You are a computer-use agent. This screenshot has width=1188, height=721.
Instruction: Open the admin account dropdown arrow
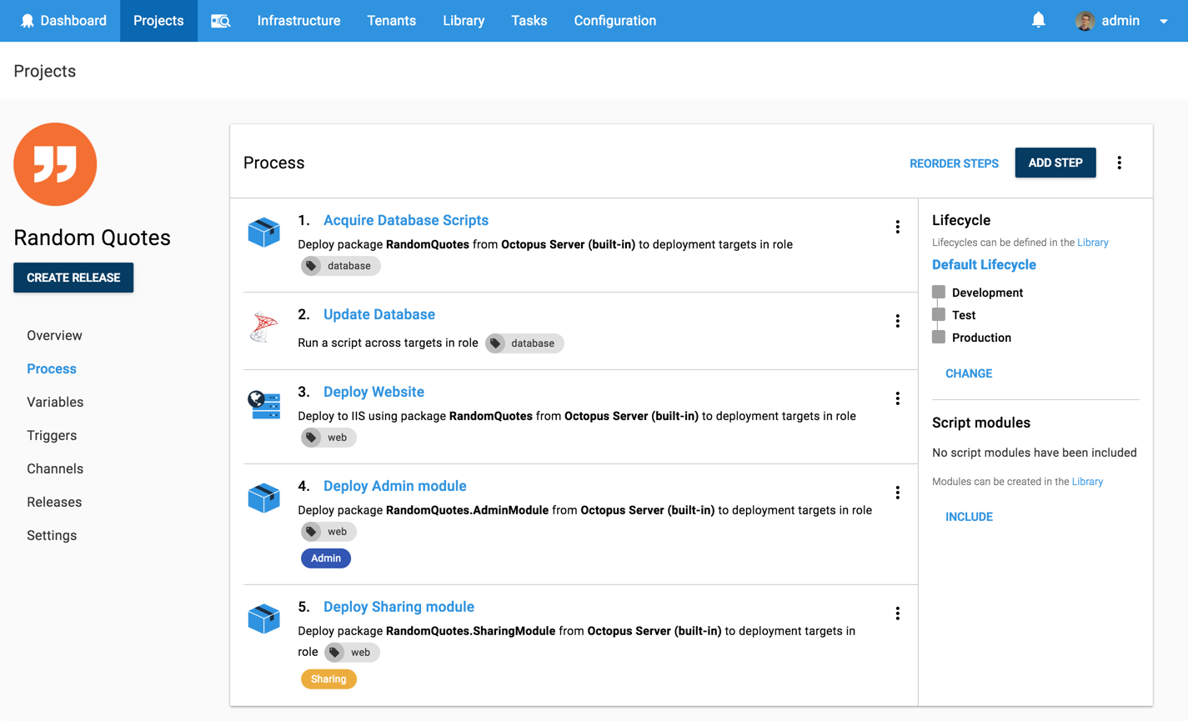pos(1164,21)
